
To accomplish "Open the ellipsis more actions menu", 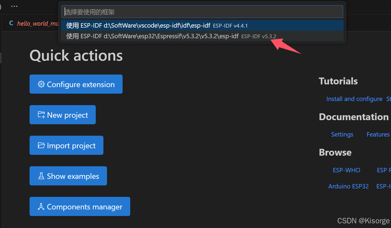I will [x=14, y=6].
